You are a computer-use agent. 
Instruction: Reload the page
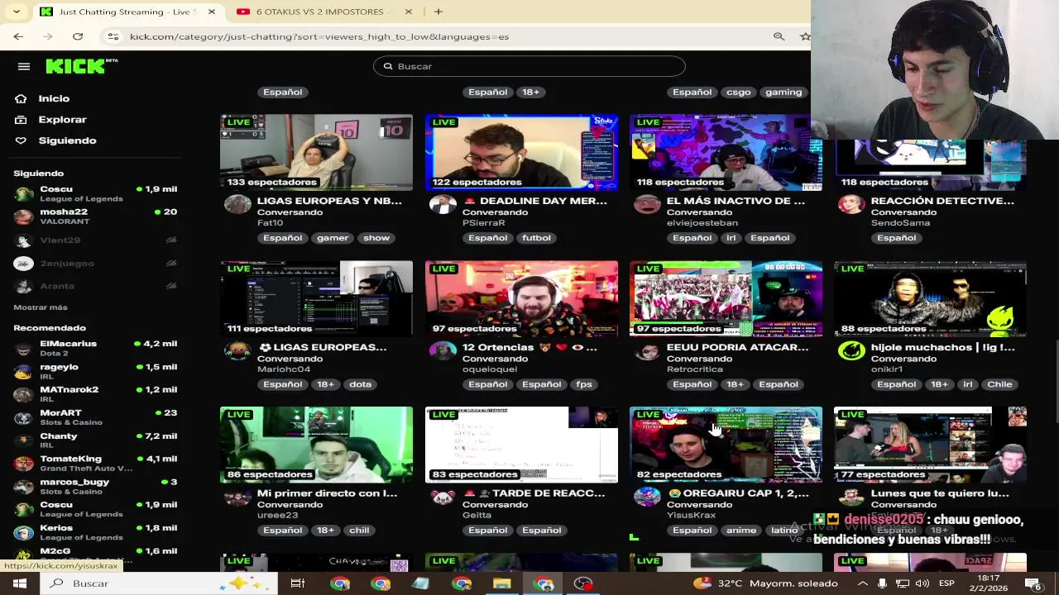(x=78, y=36)
